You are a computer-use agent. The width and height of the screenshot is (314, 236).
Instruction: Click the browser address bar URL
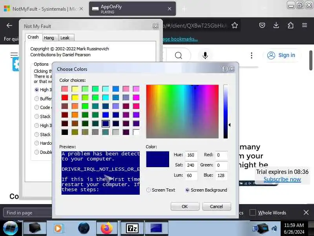pos(195,26)
